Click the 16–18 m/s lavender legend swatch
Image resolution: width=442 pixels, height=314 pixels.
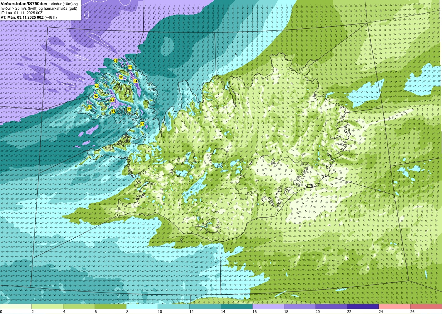268,306
